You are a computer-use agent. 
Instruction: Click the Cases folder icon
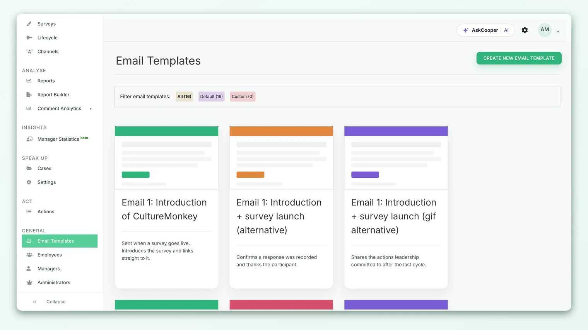[x=29, y=168]
